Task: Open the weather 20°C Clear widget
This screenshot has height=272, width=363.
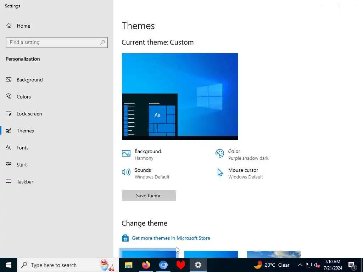Action: tap(272, 265)
